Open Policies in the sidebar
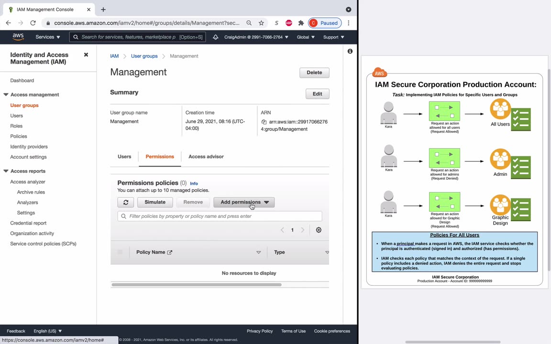Viewport: 551px width, 344px height. pos(19,136)
